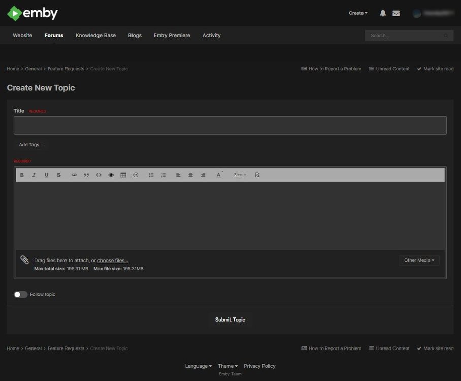Open the Create dropdown menu

pos(358,13)
